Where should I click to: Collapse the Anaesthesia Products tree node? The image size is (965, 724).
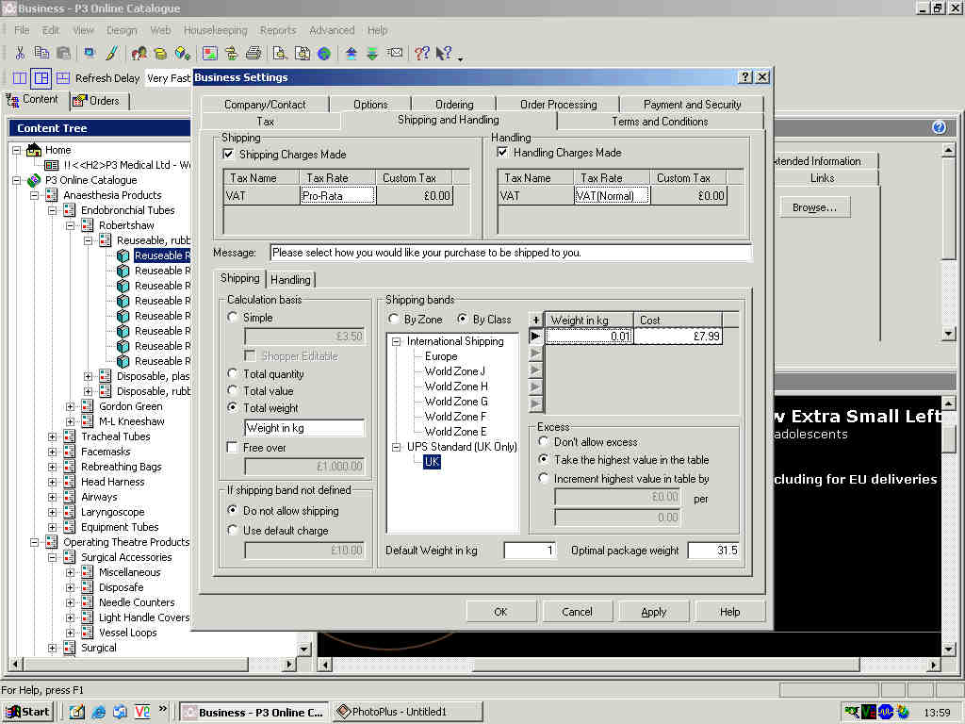(35, 195)
